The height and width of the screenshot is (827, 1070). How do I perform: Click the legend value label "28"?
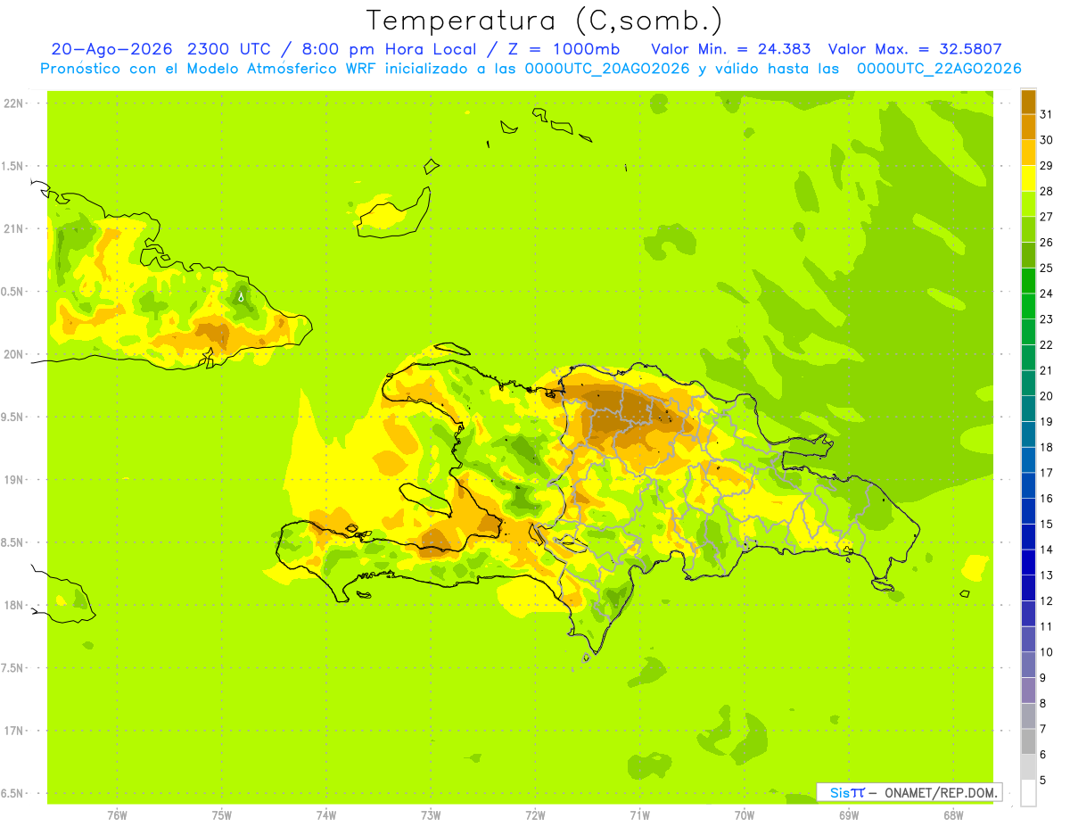(x=1047, y=191)
